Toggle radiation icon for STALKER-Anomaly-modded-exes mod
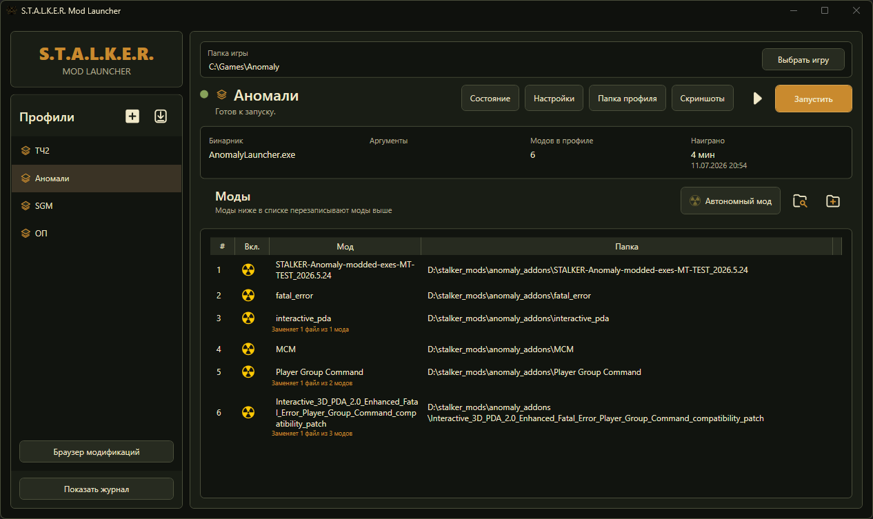The image size is (873, 519). (x=248, y=270)
